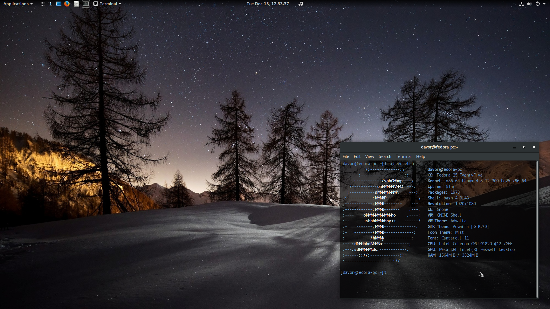Open the app grid overview icon

pyautogui.click(x=42, y=4)
